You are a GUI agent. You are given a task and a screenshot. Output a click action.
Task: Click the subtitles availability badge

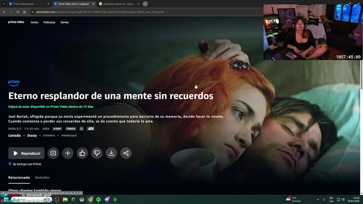81,129
